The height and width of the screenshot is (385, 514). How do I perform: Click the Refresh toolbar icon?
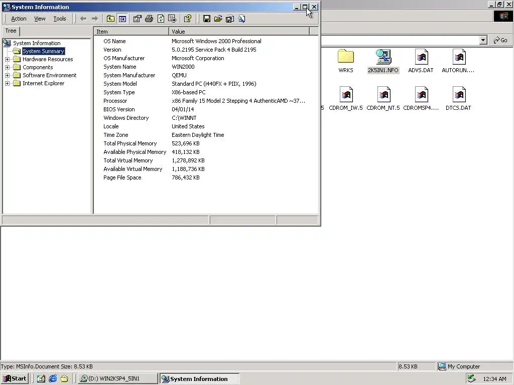[x=161, y=19]
